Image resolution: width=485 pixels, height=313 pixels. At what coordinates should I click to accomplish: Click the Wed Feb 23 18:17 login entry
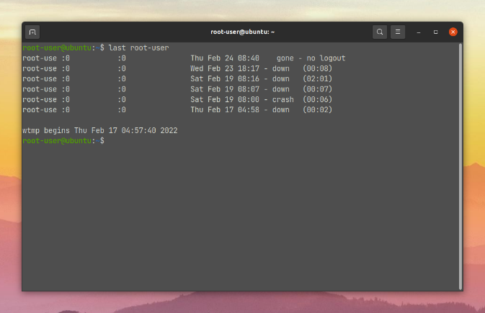pos(177,68)
